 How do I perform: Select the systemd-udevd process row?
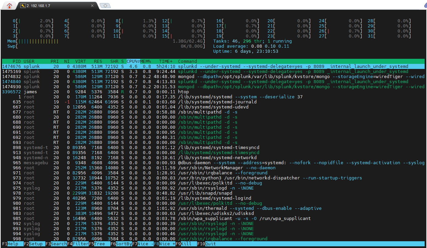[213, 107]
